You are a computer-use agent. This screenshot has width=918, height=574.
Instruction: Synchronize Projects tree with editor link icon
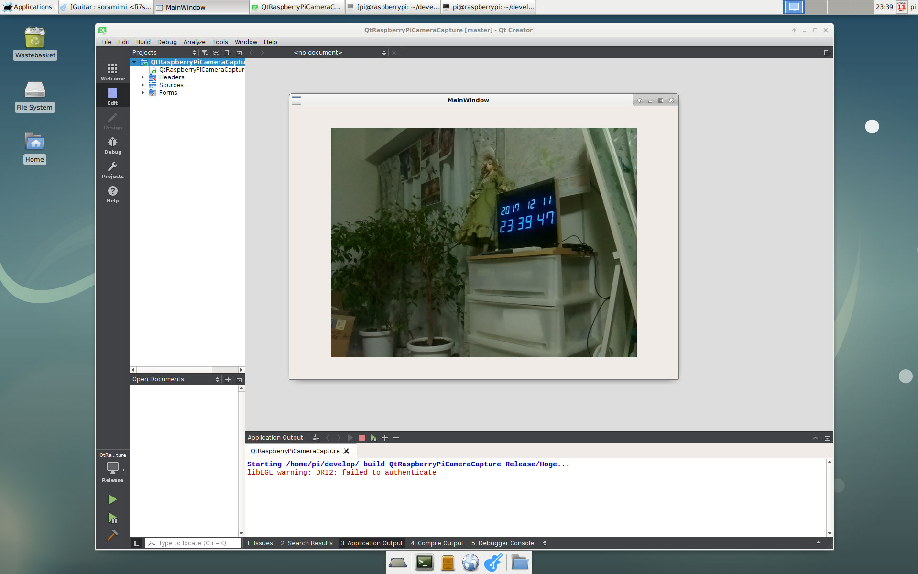[x=216, y=53]
